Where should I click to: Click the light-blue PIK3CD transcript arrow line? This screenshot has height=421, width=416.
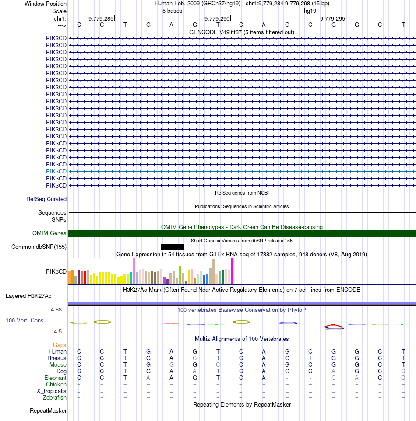click(242, 171)
